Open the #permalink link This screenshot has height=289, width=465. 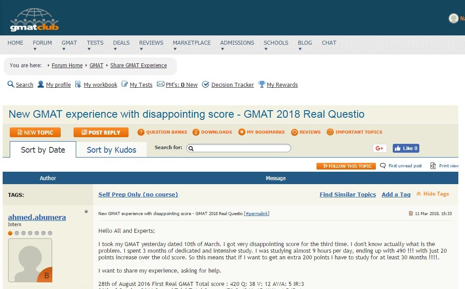pos(257,213)
